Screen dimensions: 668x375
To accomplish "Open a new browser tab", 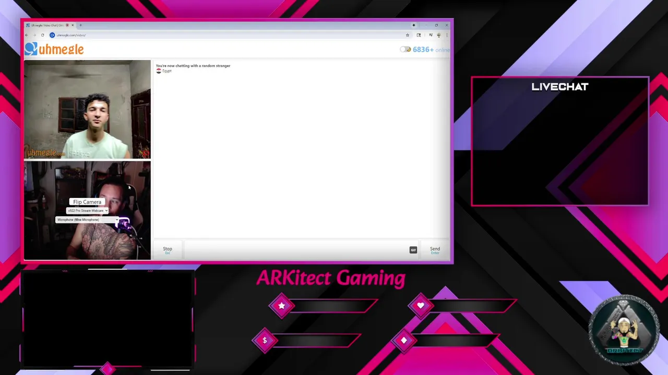I will coord(80,25).
